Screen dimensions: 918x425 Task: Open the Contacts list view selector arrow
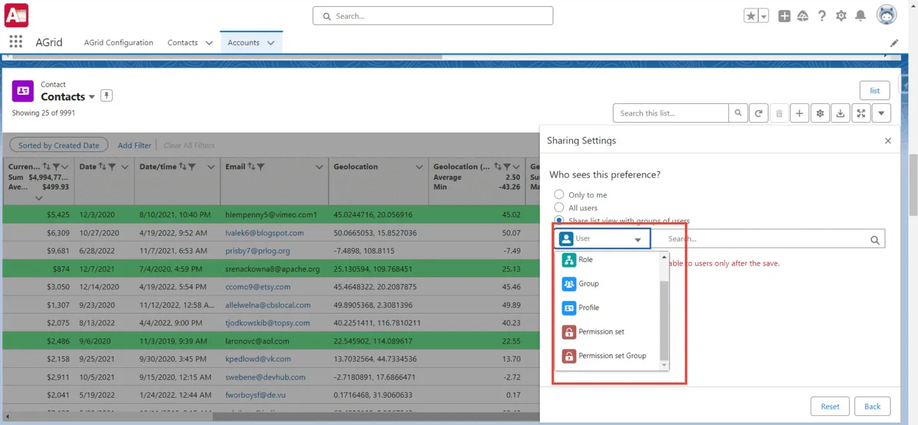tap(91, 96)
